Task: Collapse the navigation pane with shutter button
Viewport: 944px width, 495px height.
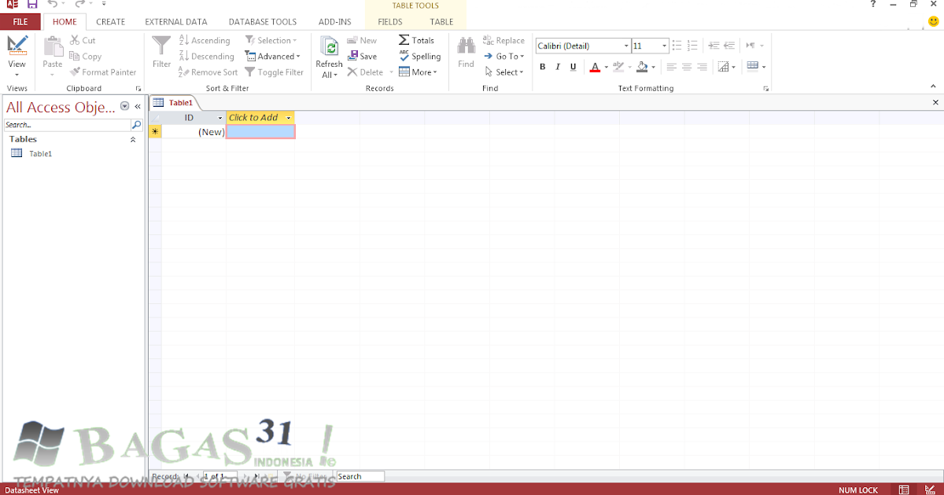Action: tap(138, 106)
